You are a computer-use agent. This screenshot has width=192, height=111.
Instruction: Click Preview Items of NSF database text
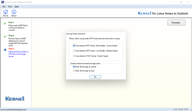click(18, 42)
